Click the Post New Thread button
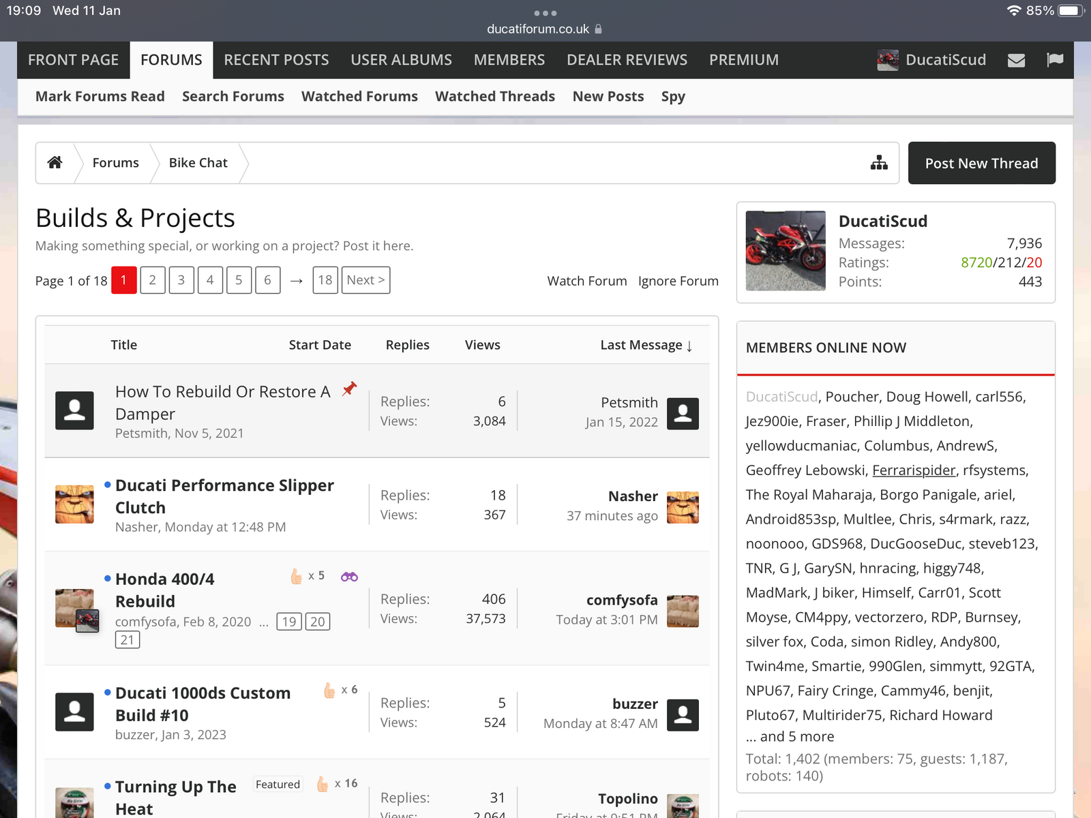Screen dimensions: 1091x818 coord(982,163)
